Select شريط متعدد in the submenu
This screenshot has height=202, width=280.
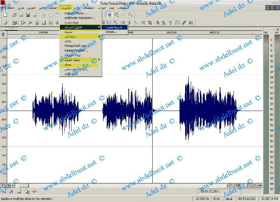tap(114, 27)
